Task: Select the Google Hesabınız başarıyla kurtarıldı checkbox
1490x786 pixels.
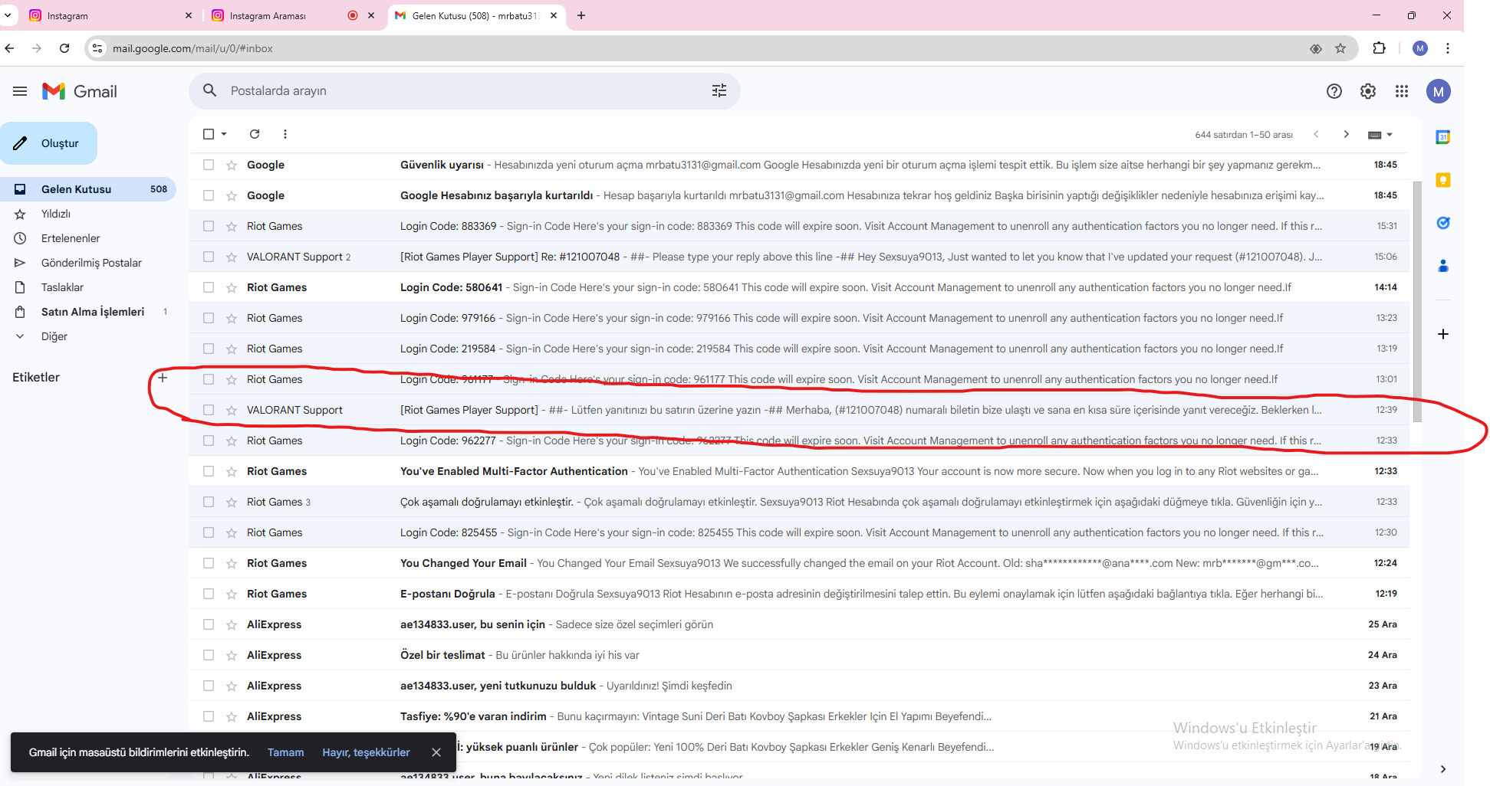Action: [209, 195]
